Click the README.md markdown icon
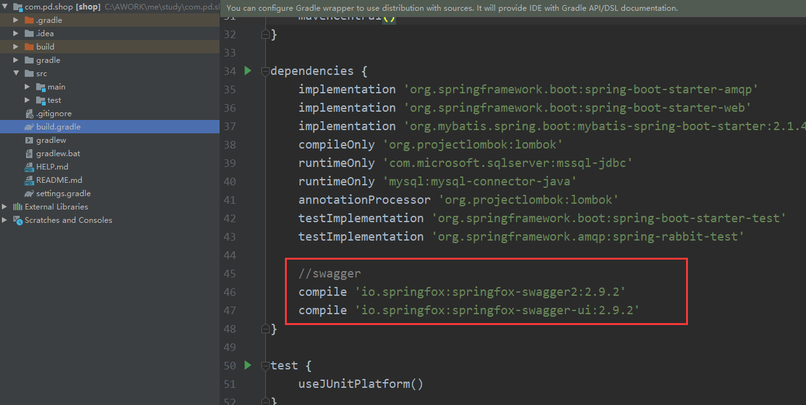Image resolution: width=806 pixels, height=405 pixels. 29,180
